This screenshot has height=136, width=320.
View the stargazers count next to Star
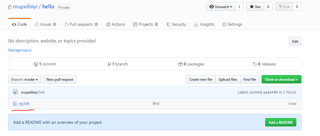[x=269, y=7]
